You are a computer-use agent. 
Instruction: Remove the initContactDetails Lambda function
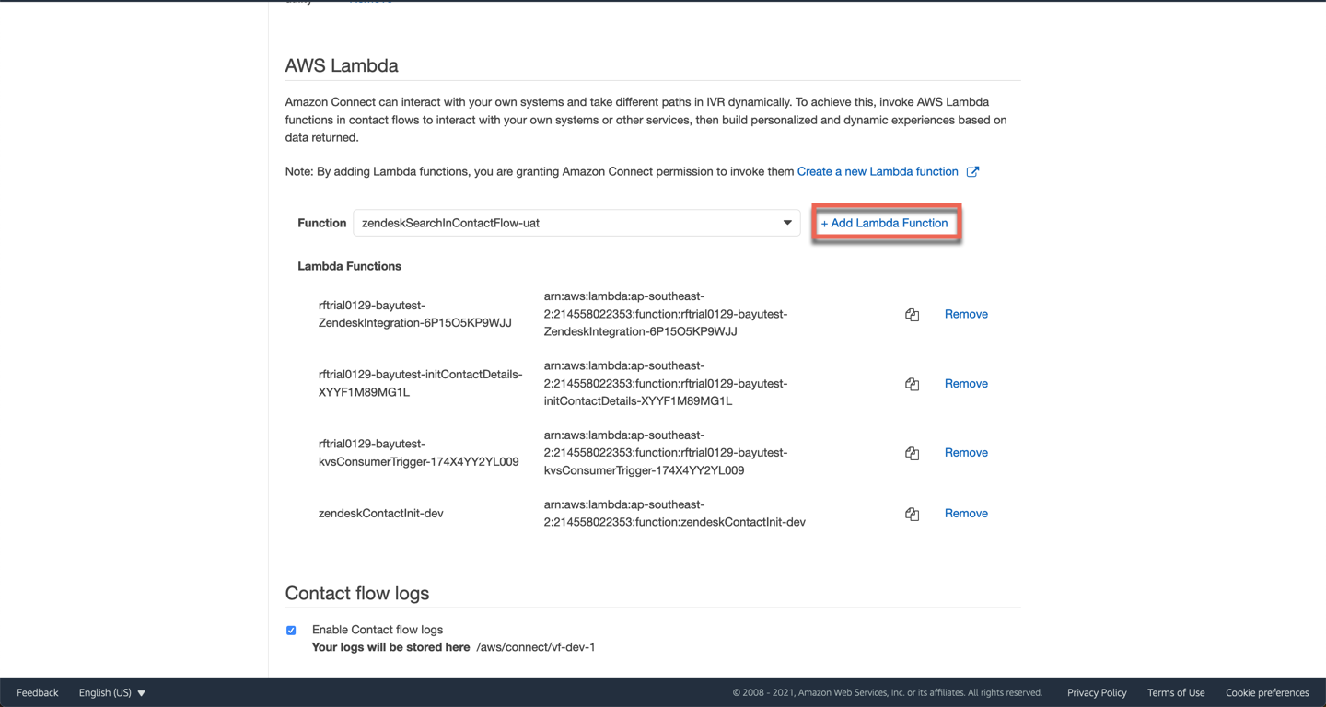point(966,383)
